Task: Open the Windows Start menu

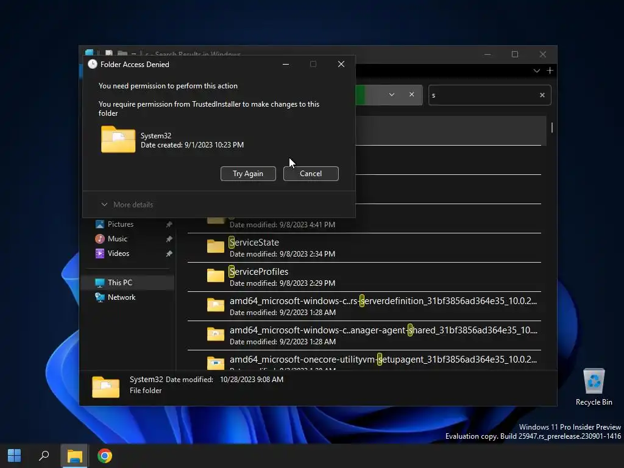Action: click(x=15, y=456)
